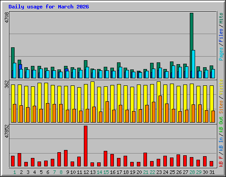Image resolution: width=226 pixels, height=177 pixels.
Task: Click day label 13 on the x-axis
Action: click(93, 172)
